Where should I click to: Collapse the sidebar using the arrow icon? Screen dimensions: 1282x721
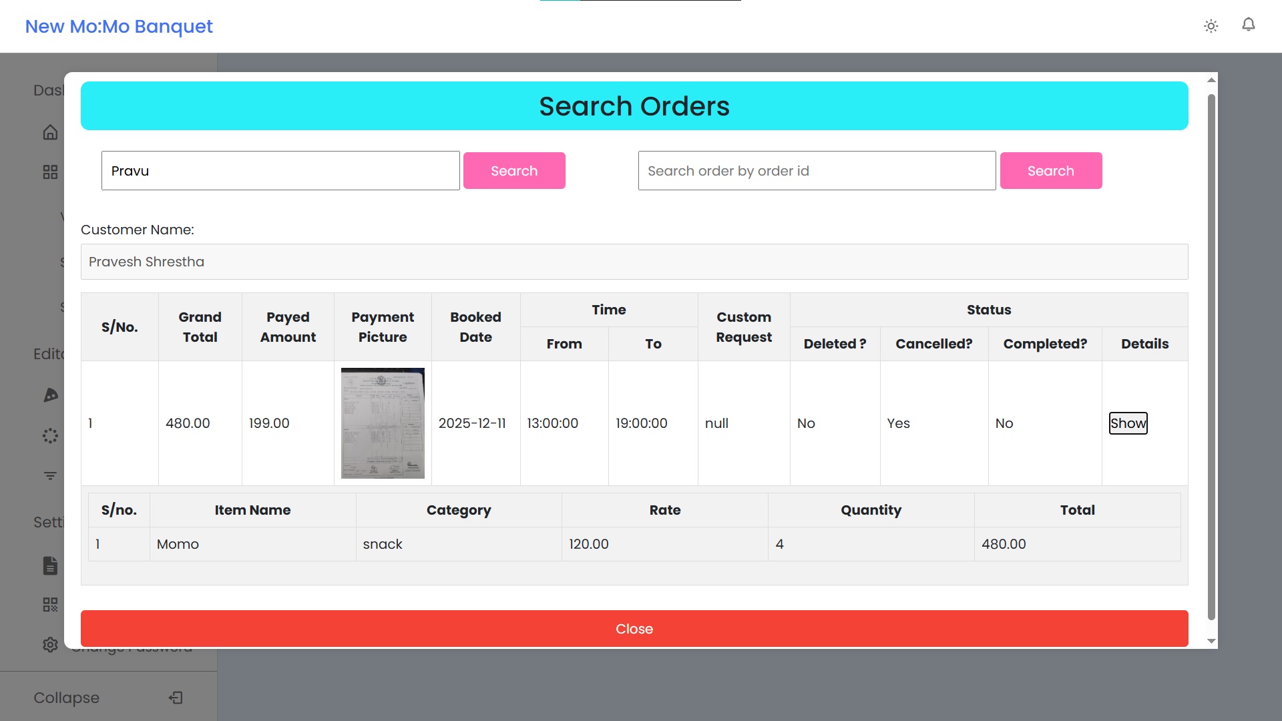(x=176, y=698)
